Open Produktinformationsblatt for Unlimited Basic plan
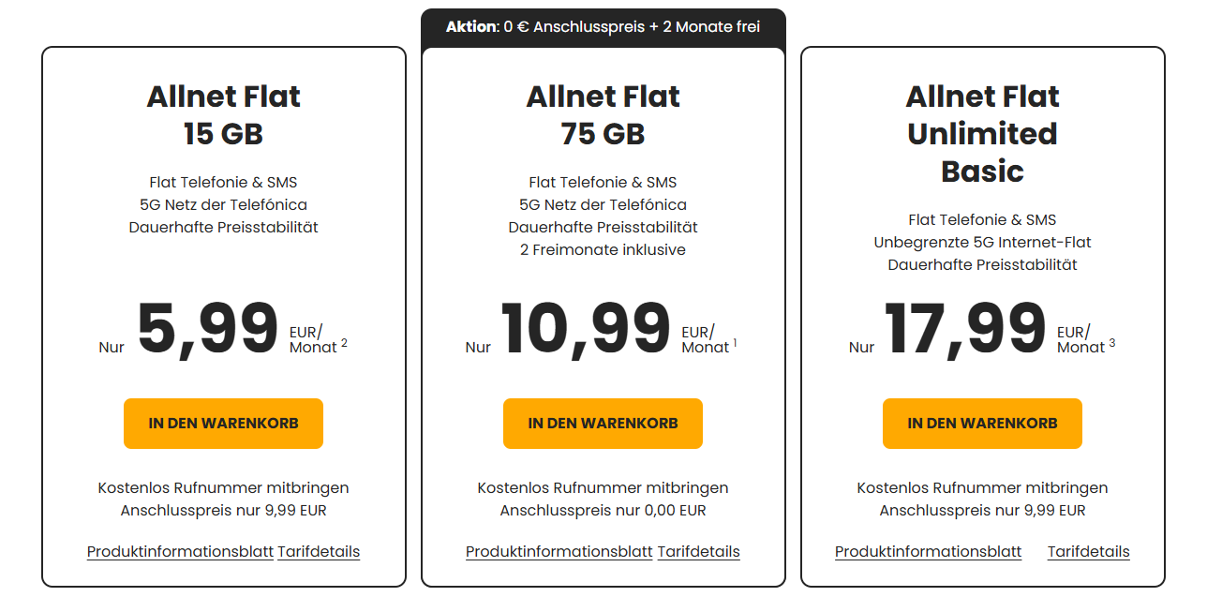Image resolution: width=1207 pixels, height=597 pixels. coord(928,552)
